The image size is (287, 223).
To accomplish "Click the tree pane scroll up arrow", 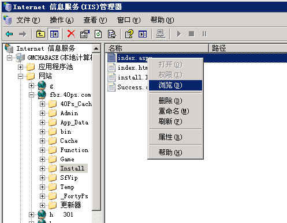I will [96, 48].
